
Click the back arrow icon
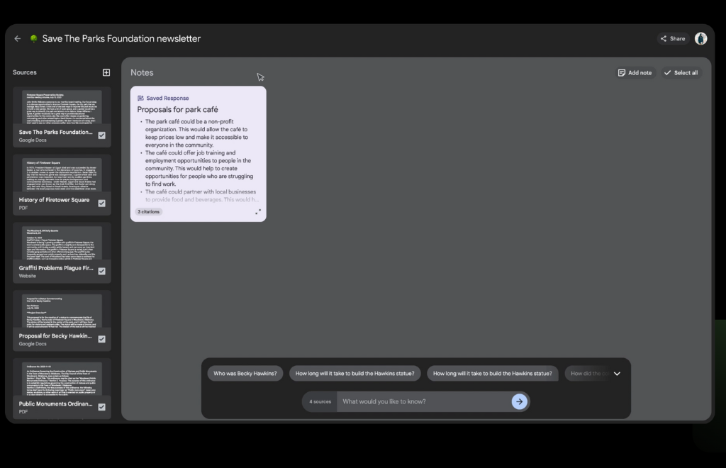pos(18,39)
